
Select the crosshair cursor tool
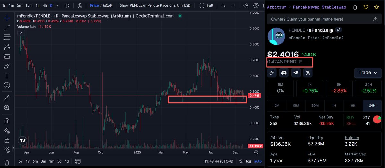coord(7,17)
